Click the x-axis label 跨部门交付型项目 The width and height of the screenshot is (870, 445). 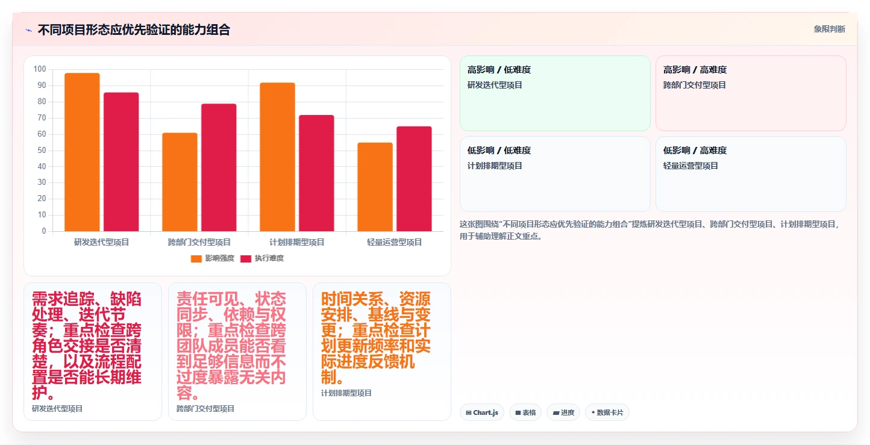click(199, 242)
